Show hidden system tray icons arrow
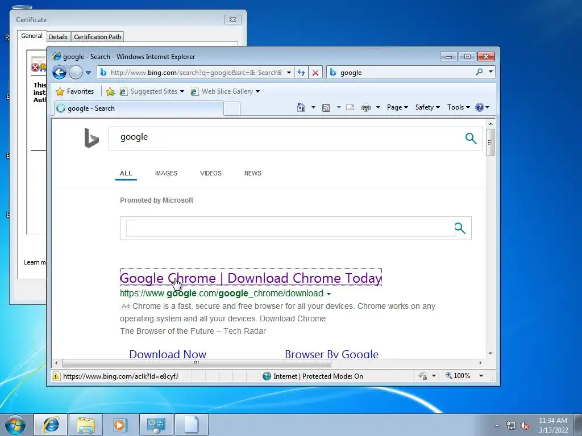 click(x=497, y=425)
